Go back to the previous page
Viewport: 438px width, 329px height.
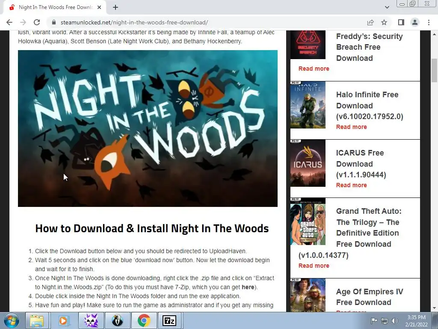(x=9, y=22)
